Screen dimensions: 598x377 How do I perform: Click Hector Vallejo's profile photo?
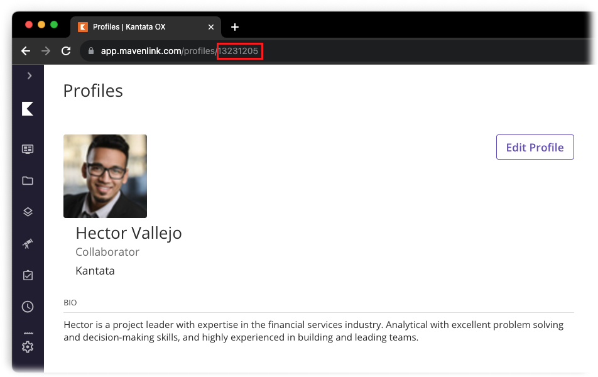click(x=106, y=177)
